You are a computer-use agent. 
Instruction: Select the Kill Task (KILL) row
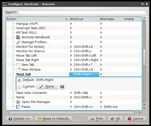[x=74, y=33]
